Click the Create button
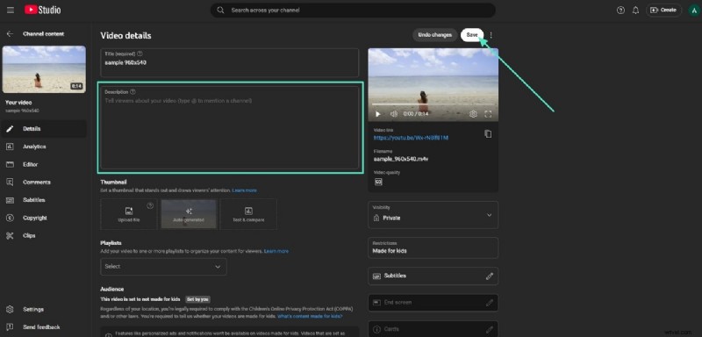The width and height of the screenshot is (702, 337). [x=663, y=10]
